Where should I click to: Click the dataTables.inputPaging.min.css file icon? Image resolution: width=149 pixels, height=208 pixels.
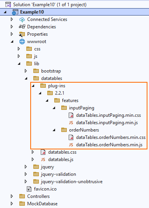[71, 115]
